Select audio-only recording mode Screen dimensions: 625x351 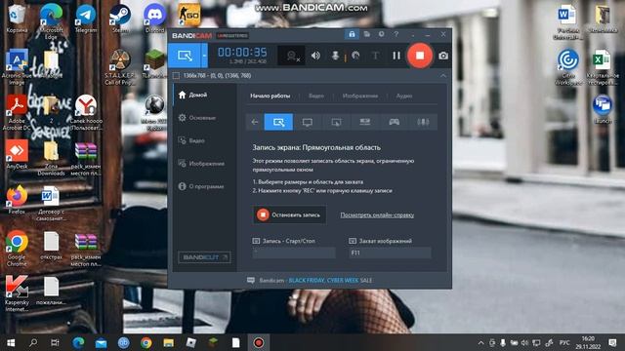(423, 122)
